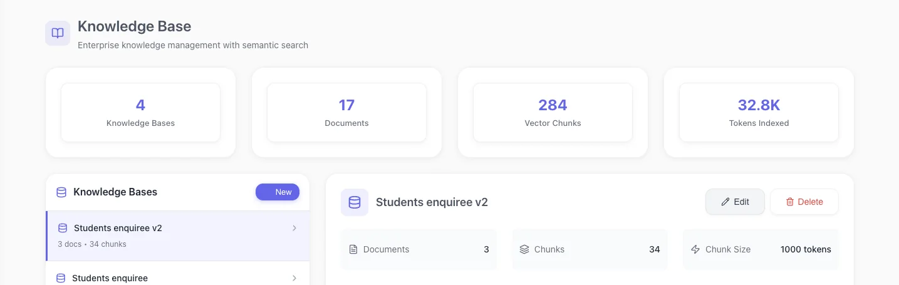Image resolution: width=899 pixels, height=285 pixels.
Task: Click the 32.8K Tokens Indexed stat card
Action: click(x=759, y=113)
